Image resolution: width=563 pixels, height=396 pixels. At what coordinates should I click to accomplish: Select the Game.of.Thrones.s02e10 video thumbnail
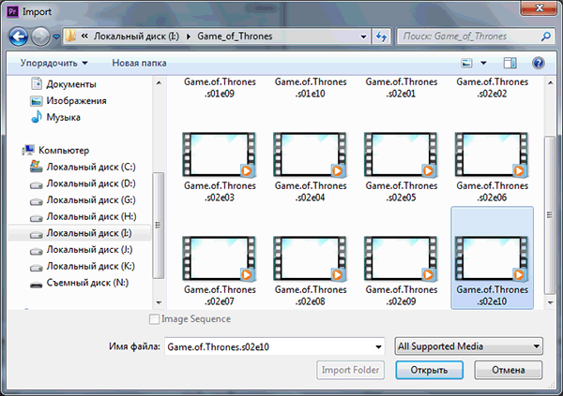[492, 258]
